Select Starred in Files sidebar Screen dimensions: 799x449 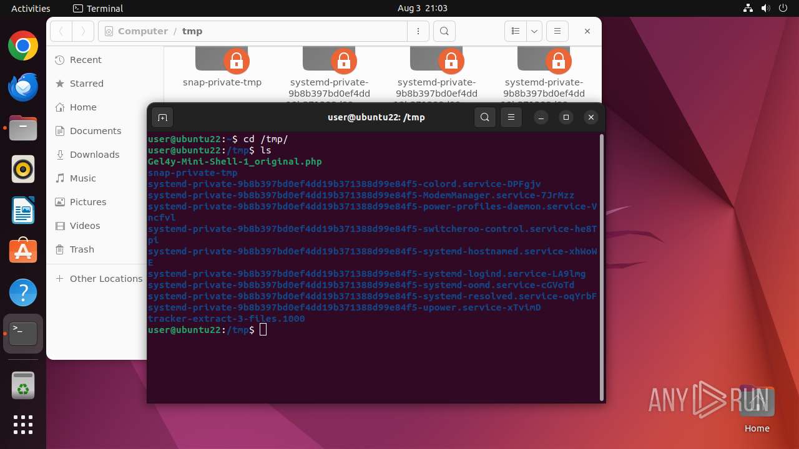(x=105, y=84)
